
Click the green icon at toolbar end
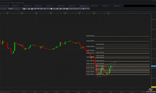[87, 9]
